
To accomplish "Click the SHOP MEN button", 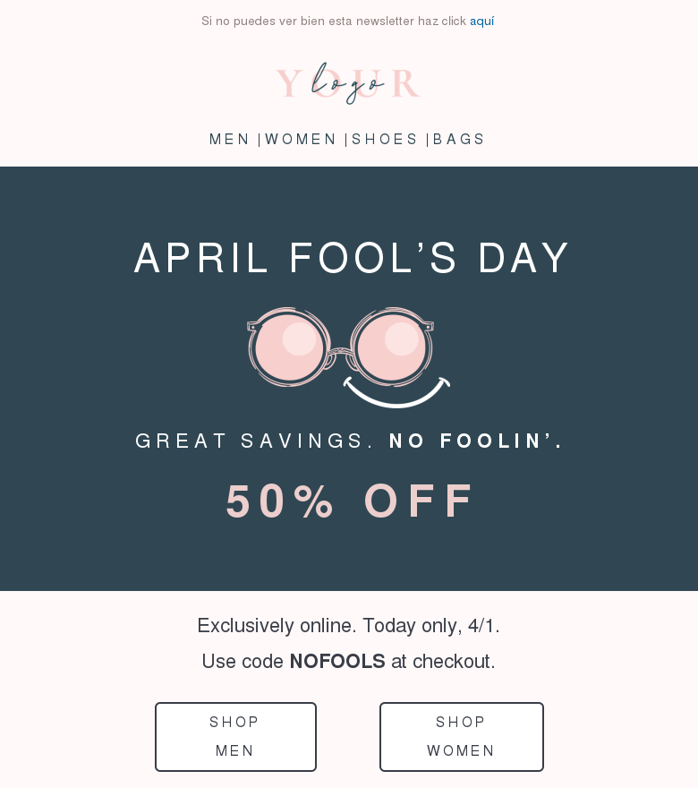I will [235, 736].
